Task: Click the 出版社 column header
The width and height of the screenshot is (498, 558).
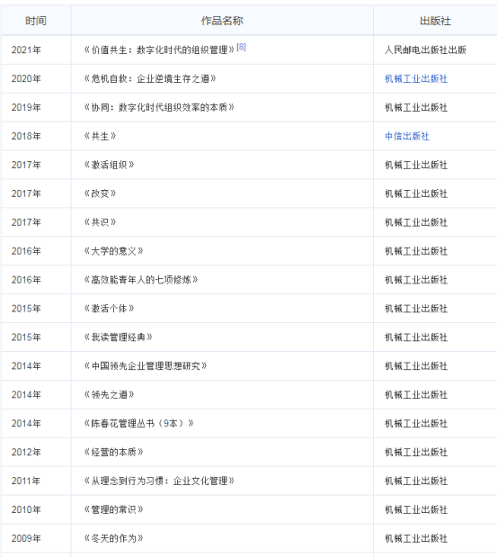Action: (435, 21)
